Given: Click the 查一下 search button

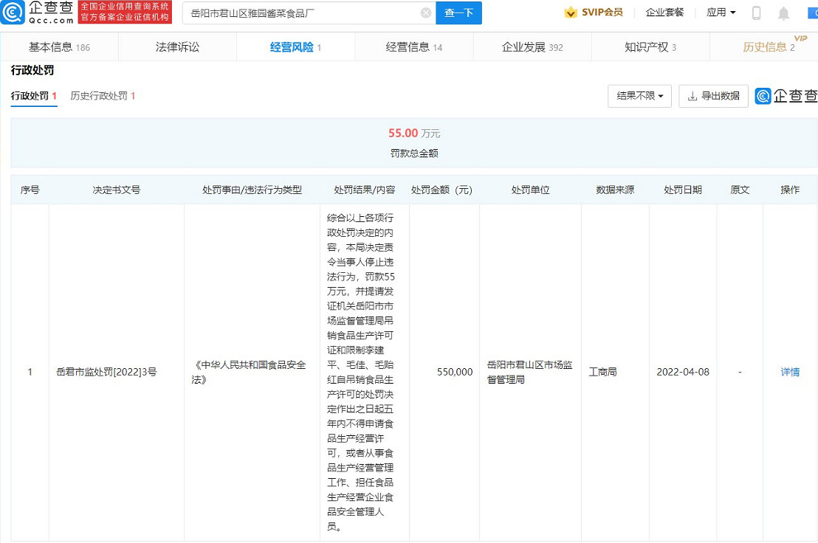Looking at the screenshot, I should [x=458, y=13].
